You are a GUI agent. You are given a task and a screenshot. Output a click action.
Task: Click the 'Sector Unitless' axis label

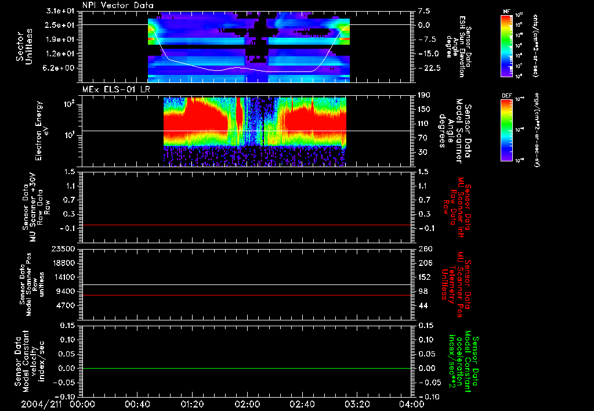click(24, 46)
